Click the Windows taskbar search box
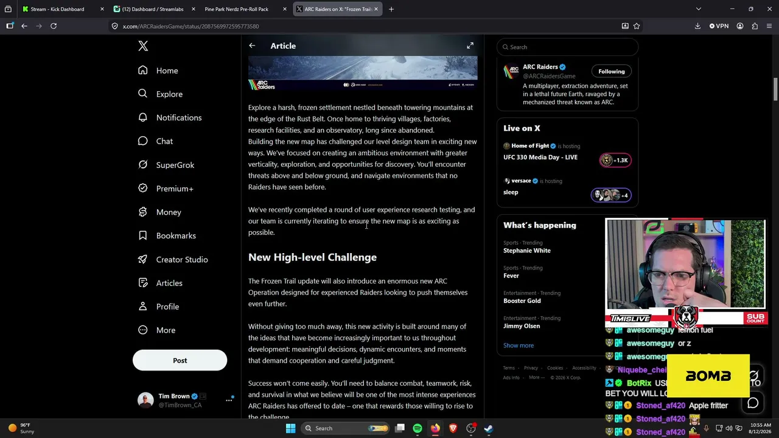The image size is (779, 438). pos(346,428)
